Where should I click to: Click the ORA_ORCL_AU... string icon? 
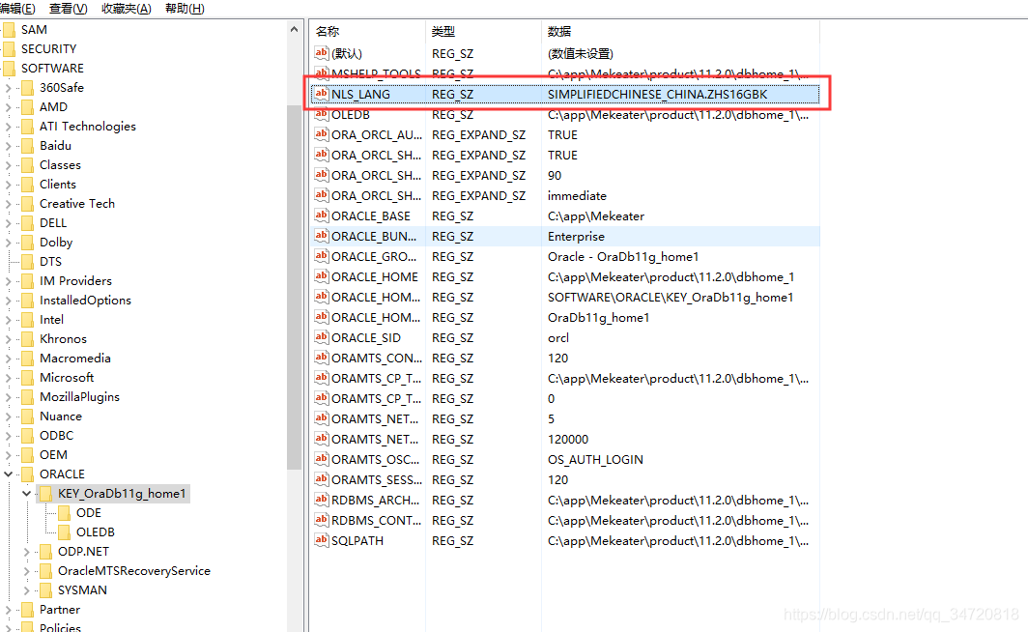click(321, 134)
